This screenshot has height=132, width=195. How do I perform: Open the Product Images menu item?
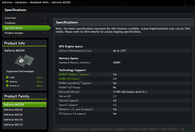tap(14, 33)
